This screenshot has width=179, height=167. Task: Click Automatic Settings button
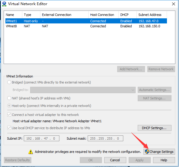[155, 90]
